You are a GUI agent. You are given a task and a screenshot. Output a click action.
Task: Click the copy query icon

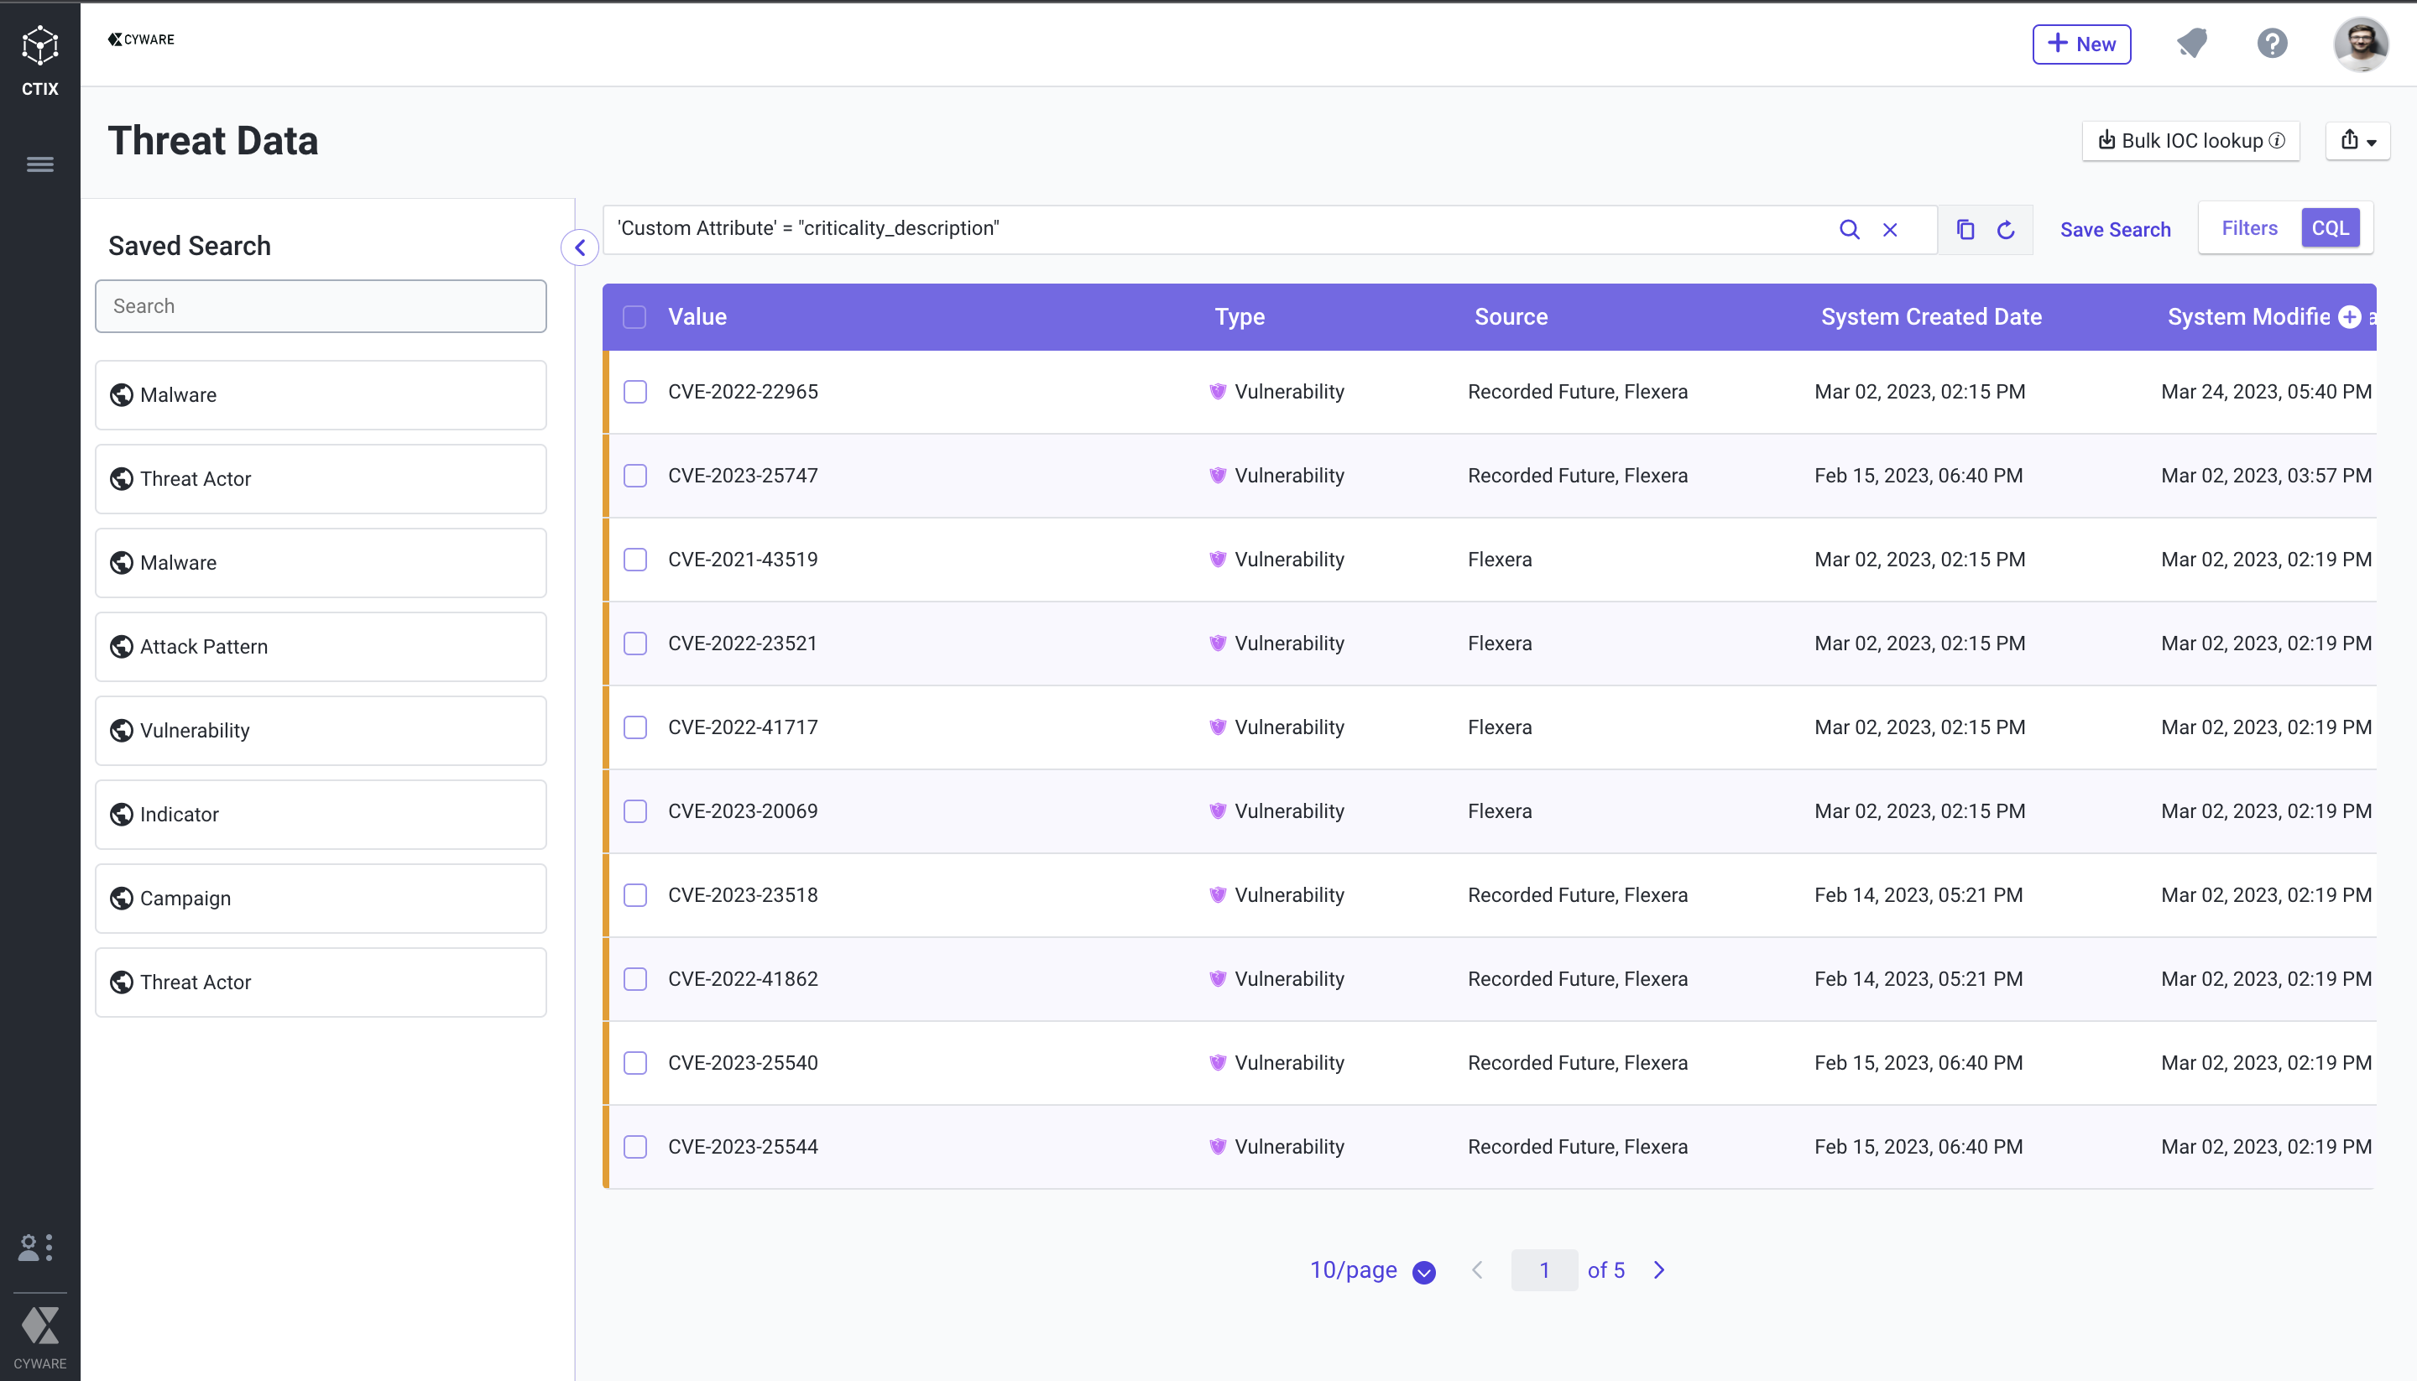1964,229
